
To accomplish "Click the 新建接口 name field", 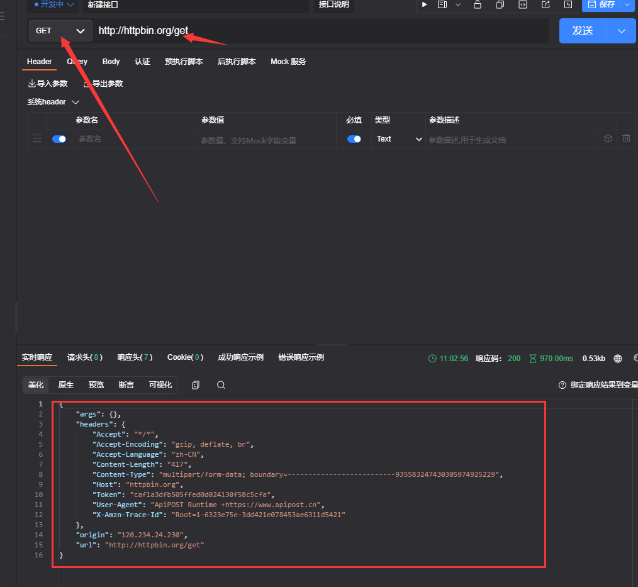I will [x=195, y=5].
